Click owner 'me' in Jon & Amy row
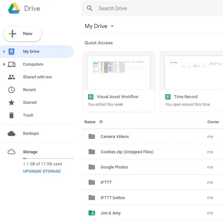223x223 pixels. [210, 213]
